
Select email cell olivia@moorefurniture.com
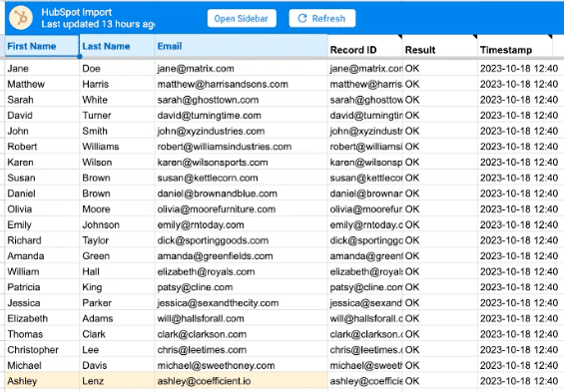click(x=241, y=209)
